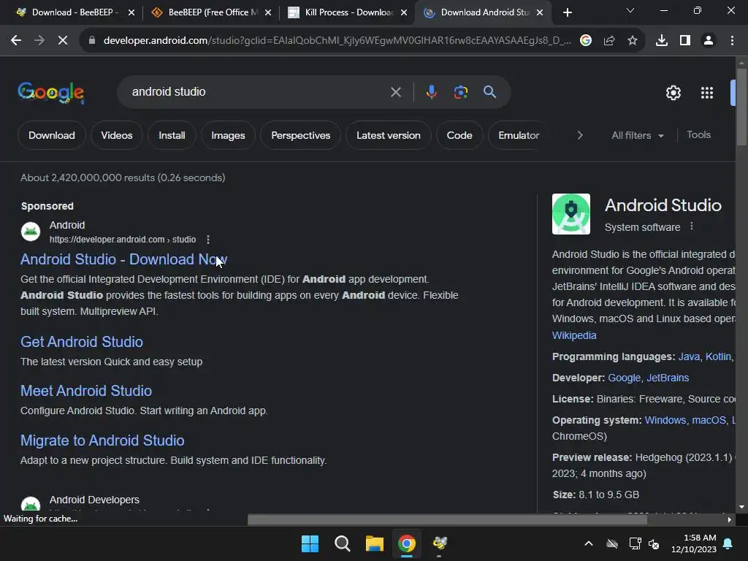This screenshot has width=748, height=561.
Task: Open the Get Android Studio link
Action: (x=82, y=342)
